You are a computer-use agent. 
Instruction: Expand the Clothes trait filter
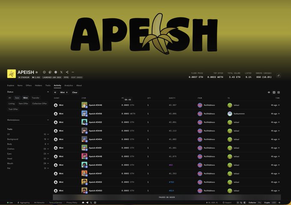tap(28, 149)
